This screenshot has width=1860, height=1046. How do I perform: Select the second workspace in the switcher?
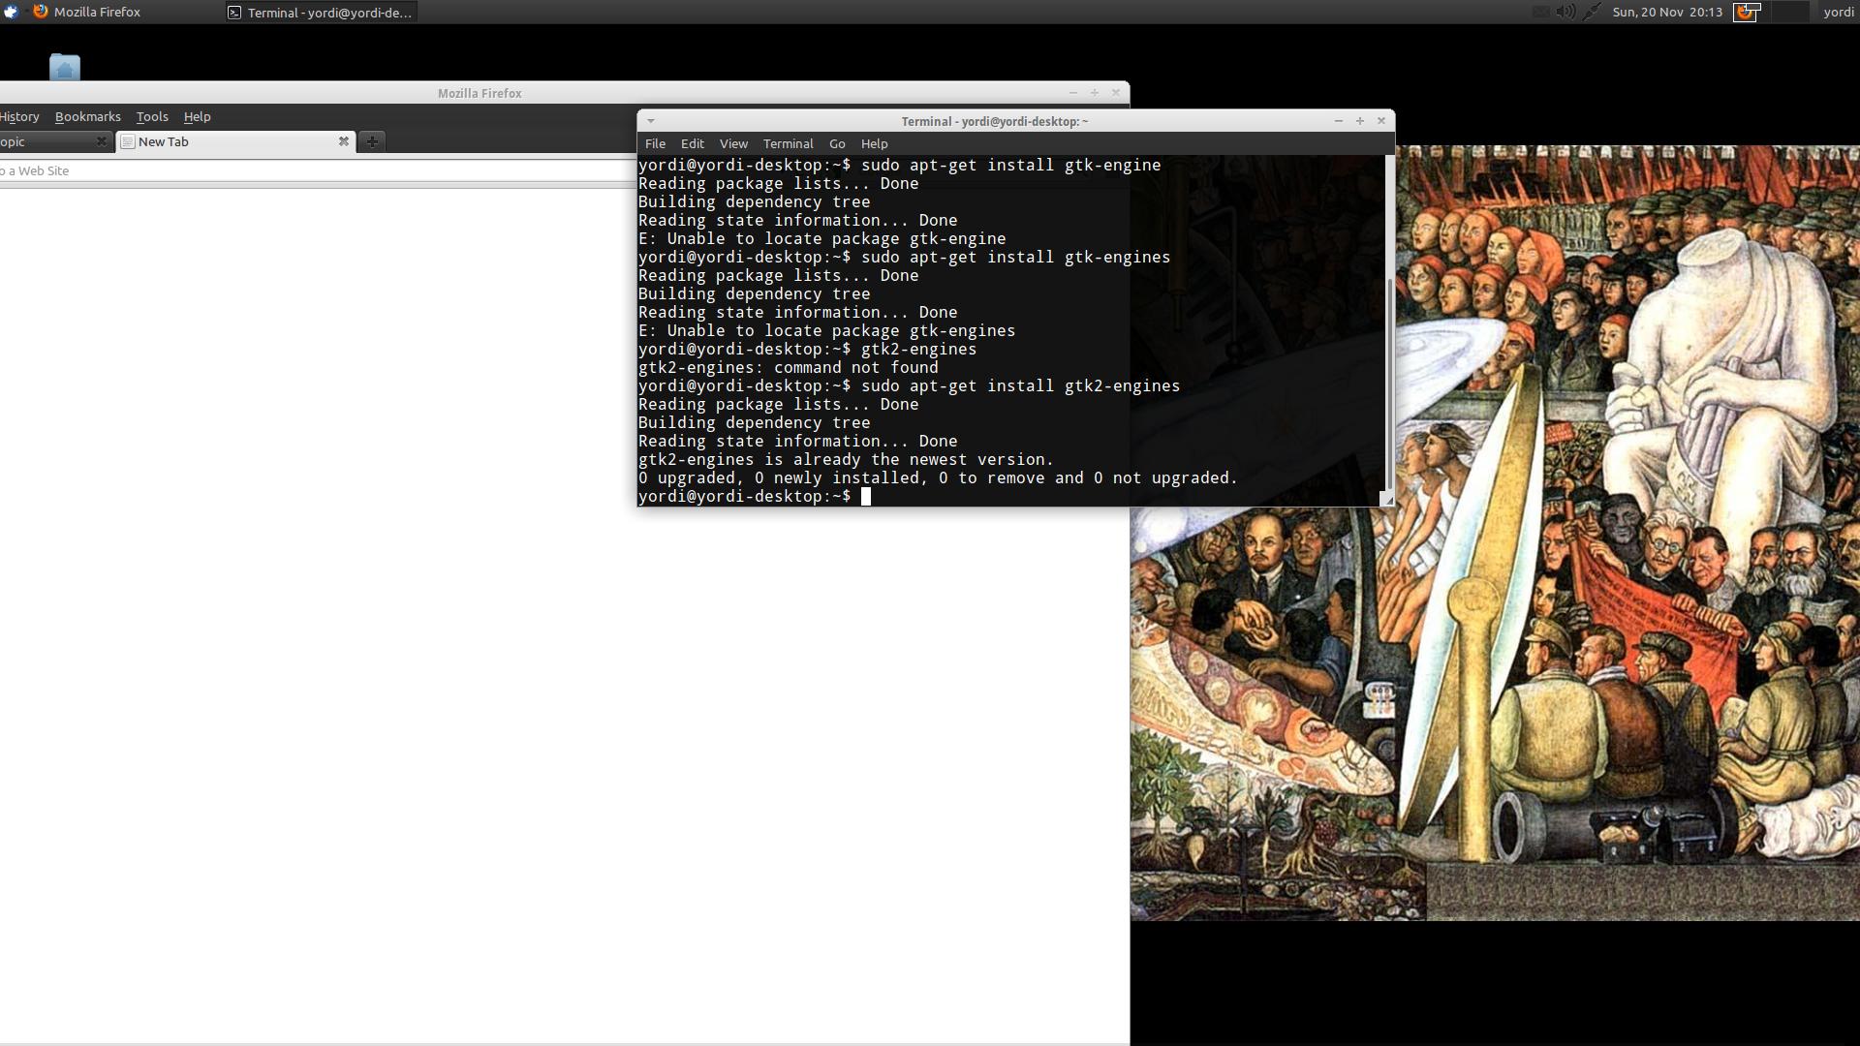tap(1789, 12)
